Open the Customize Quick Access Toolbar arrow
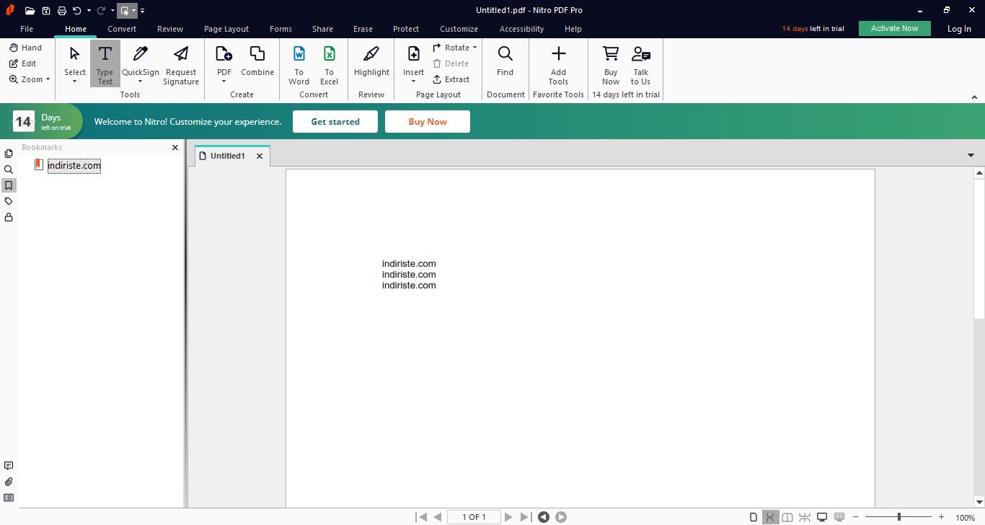This screenshot has width=985, height=525. (x=142, y=11)
